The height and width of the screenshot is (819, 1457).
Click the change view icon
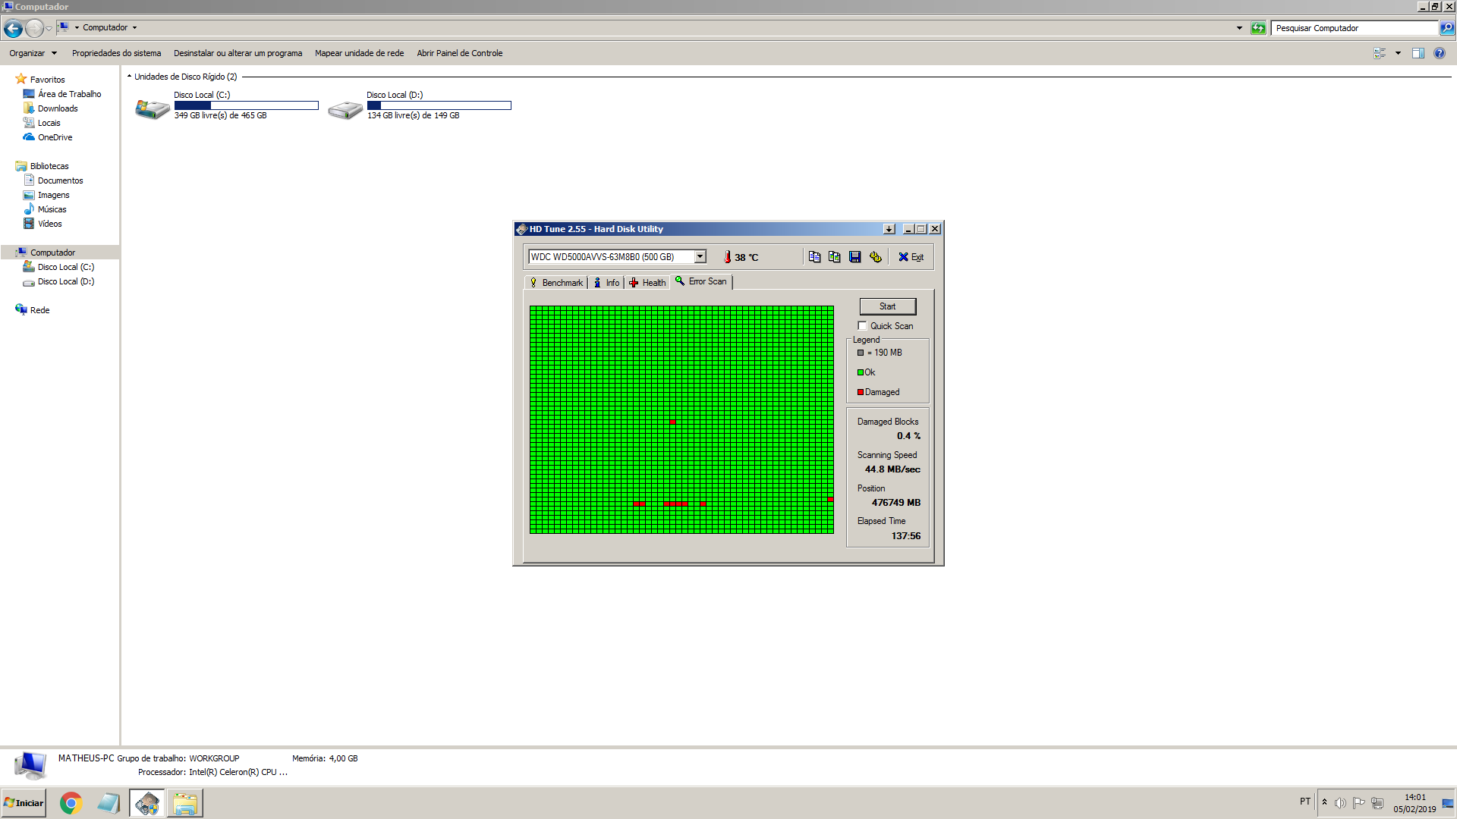[1380, 53]
